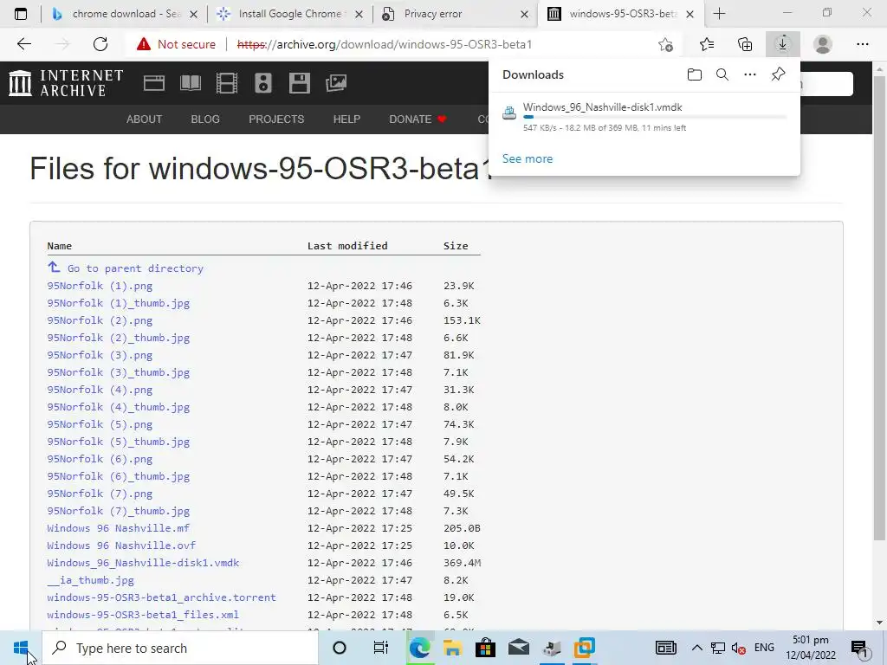Open more options in Downloads panel
The height and width of the screenshot is (665, 887).
pyautogui.click(x=750, y=74)
